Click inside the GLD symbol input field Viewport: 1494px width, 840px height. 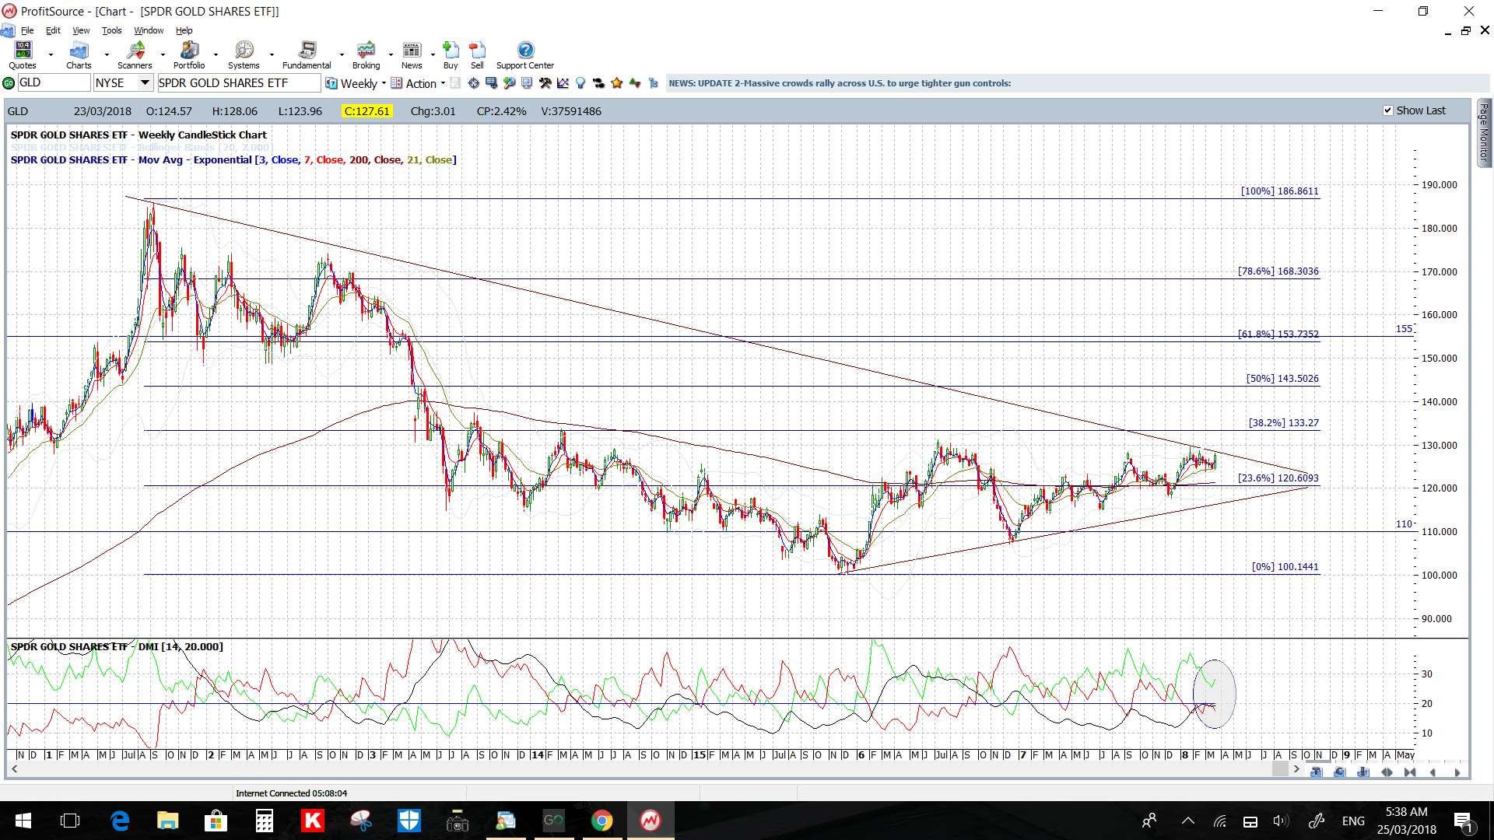53,82
